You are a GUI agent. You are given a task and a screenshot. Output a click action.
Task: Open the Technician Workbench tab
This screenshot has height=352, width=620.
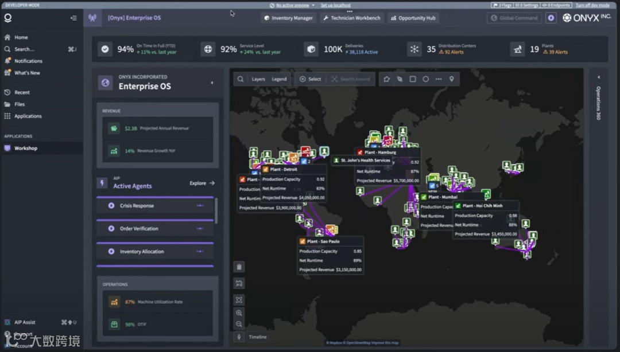(351, 18)
